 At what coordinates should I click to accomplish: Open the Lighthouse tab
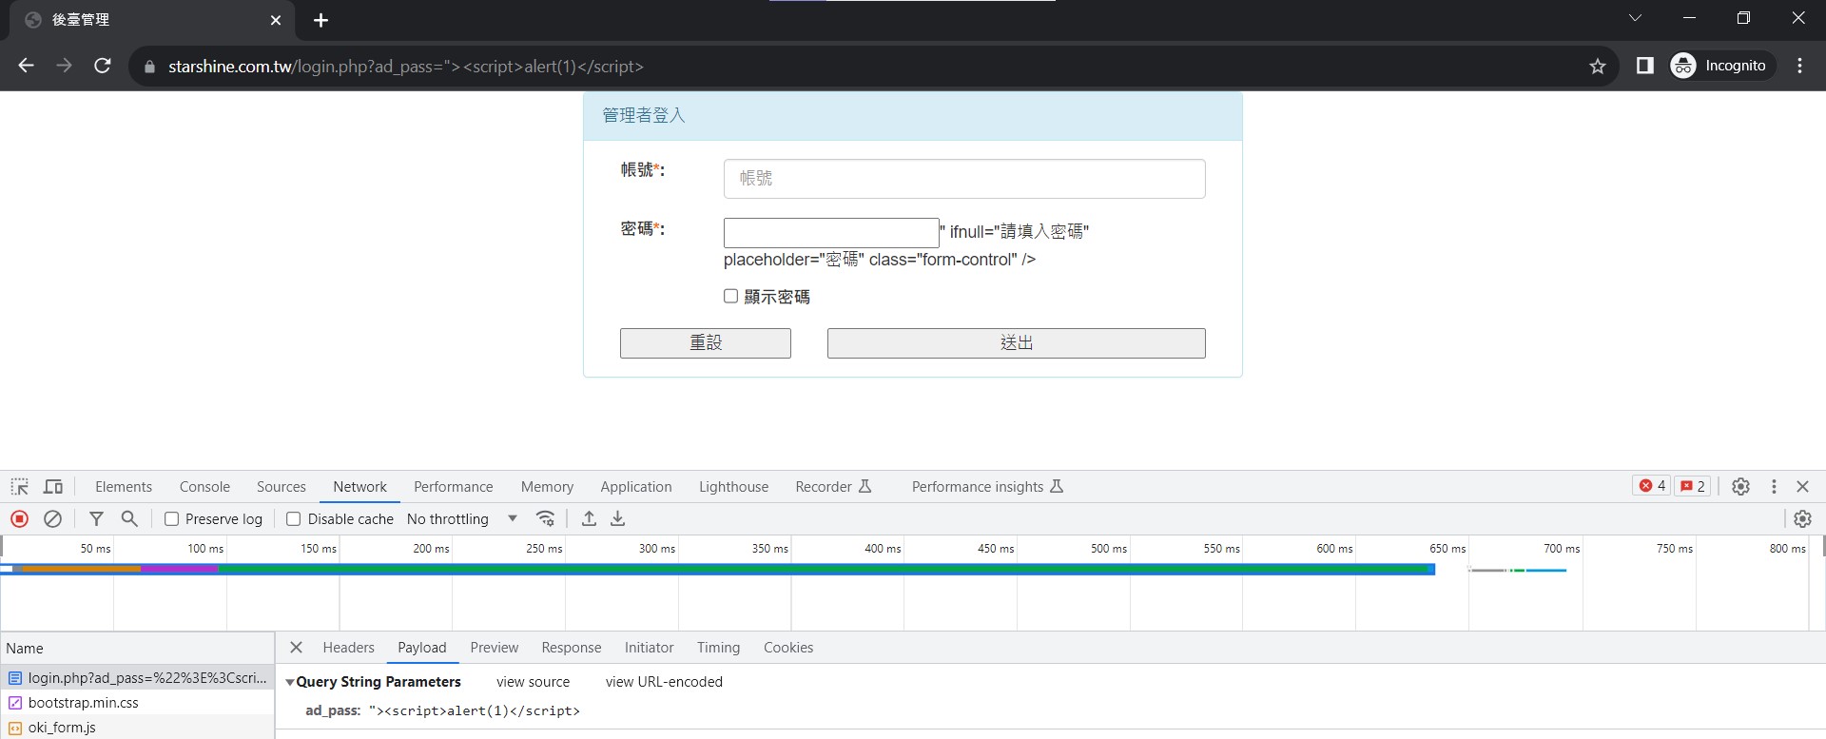[733, 487]
